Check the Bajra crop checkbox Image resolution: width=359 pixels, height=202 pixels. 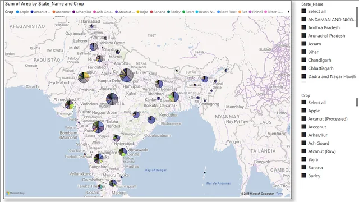click(x=304, y=159)
